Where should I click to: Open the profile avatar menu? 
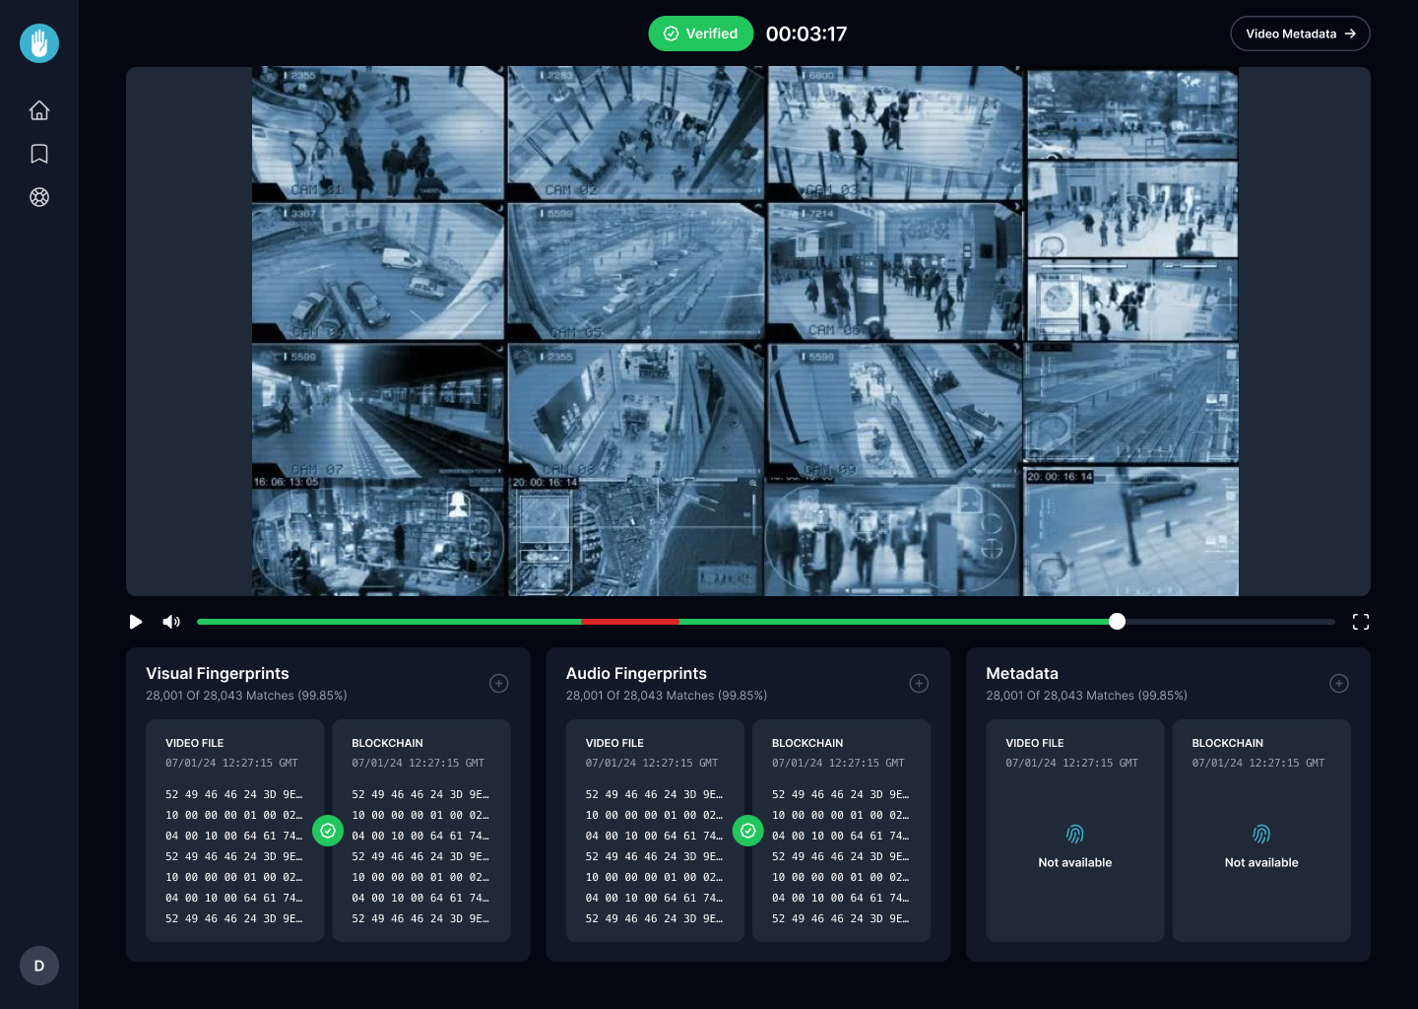(39, 966)
